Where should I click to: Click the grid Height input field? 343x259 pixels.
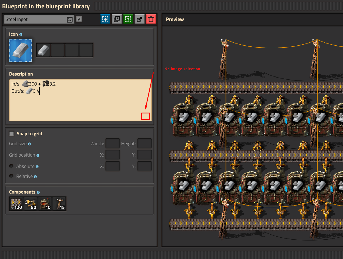click(x=145, y=144)
